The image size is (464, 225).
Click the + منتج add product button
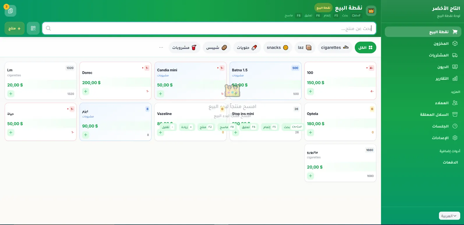(15, 28)
